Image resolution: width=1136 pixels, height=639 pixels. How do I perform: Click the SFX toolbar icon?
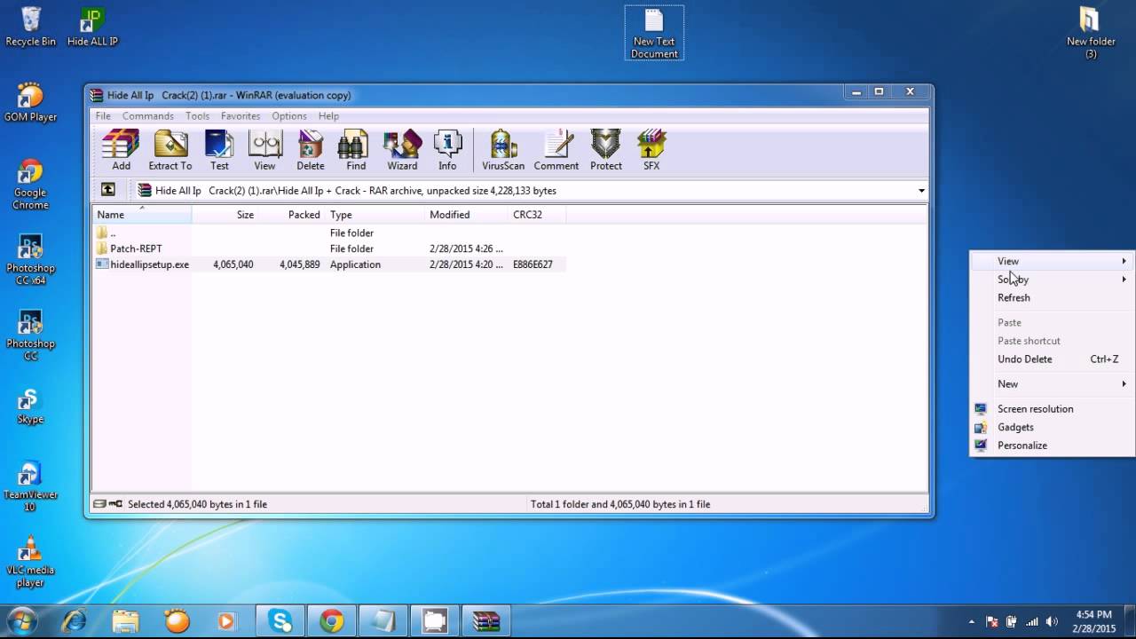click(651, 150)
